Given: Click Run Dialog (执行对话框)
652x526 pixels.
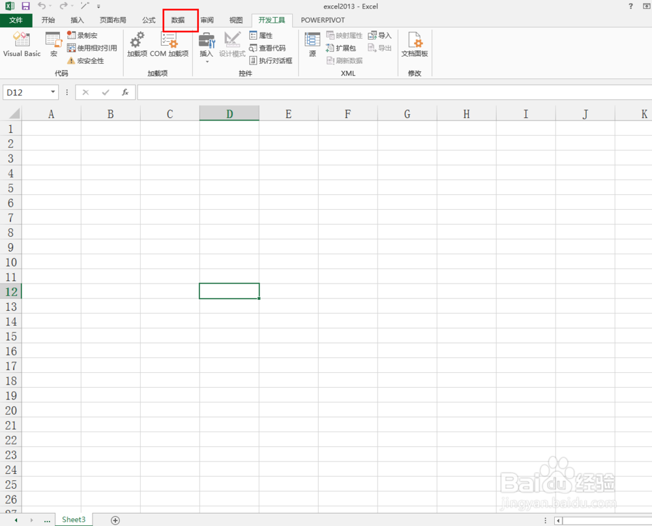Looking at the screenshot, I should (x=271, y=61).
